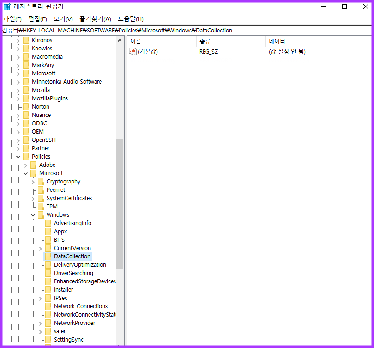
Task: Click the AdvertisingInfo folder icon
Action: 48,223
